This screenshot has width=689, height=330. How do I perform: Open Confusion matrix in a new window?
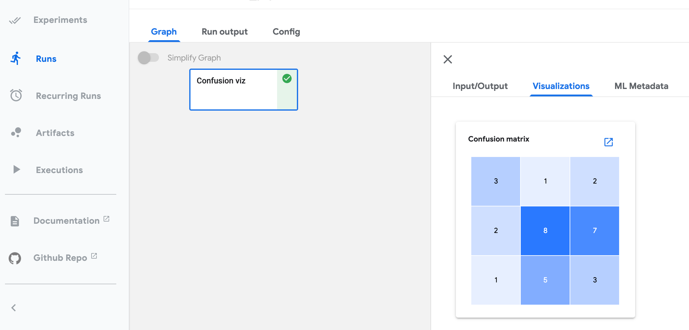tap(608, 142)
